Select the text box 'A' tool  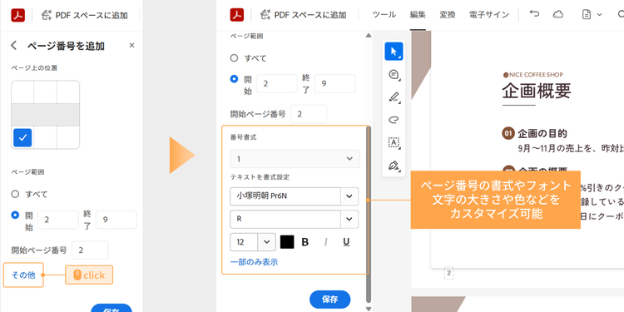(x=394, y=142)
